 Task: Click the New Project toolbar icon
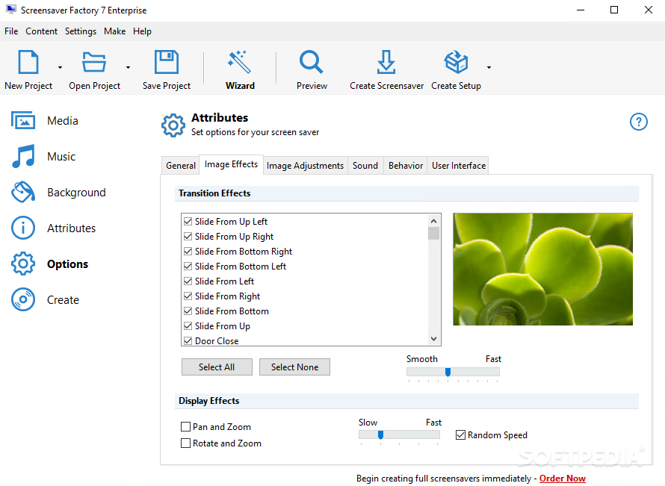28,62
